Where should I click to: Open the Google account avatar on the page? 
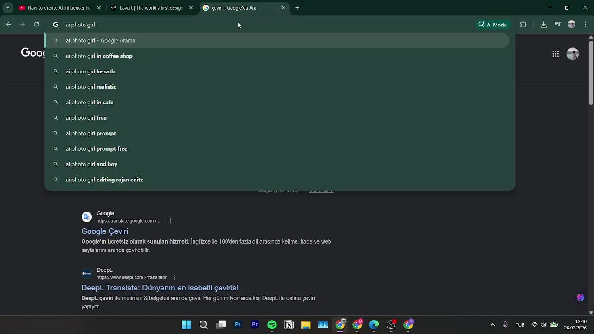573,54
